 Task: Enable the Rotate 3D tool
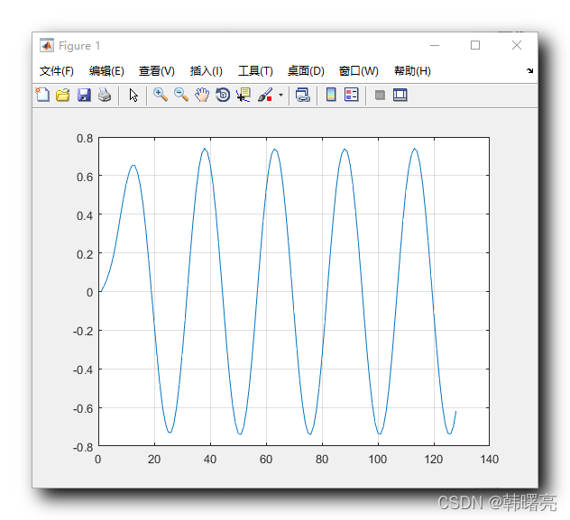[x=223, y=96]
